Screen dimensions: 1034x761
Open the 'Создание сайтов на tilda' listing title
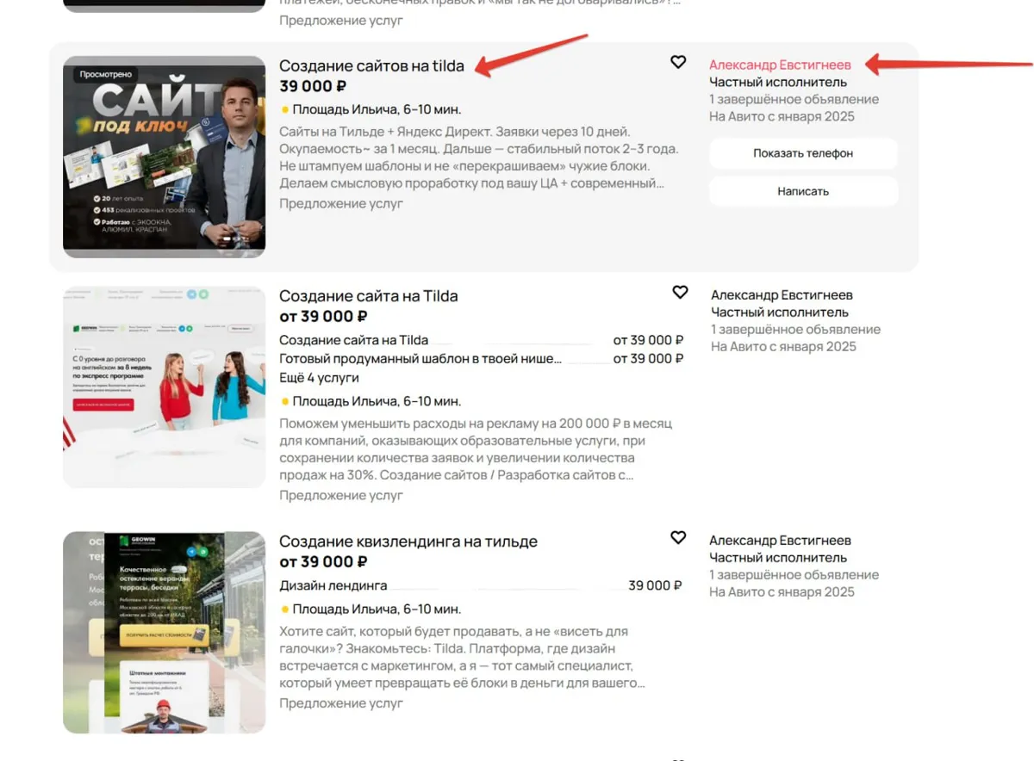coord(371,66)
